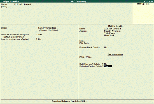Click the PIN Code field
The height and width of the screenshot is (104, 154).
point(113,43)
